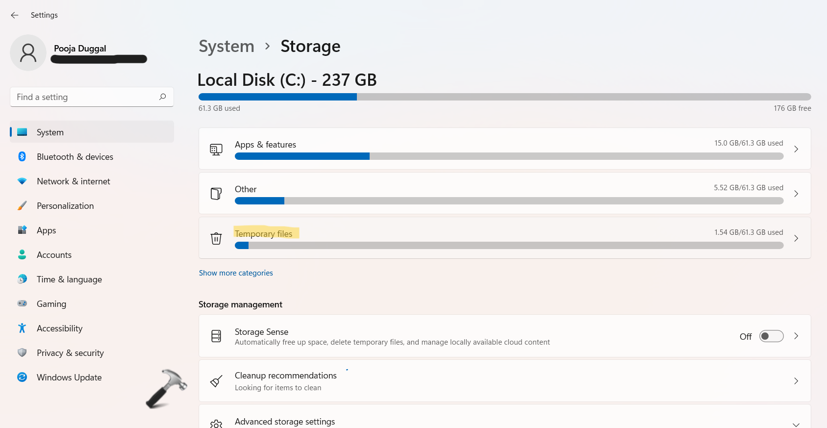This screenshot has width=827, height=428.
Task: Click Show more categories link
Action: click(x=236, y=273)
